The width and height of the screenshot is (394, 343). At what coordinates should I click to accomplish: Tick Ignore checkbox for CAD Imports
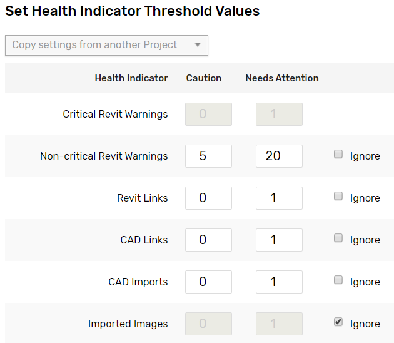click(x=338, y=280)
